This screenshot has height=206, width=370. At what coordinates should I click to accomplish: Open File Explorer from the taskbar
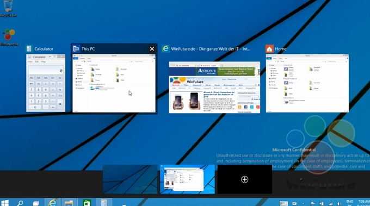coord(69,203)
